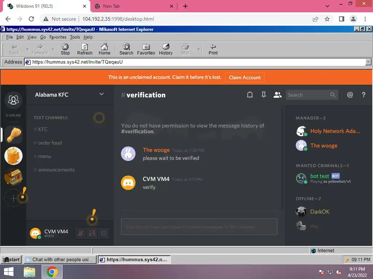Open the Tools menu
Image resolution: width=373 pixels, height=279 pixels.
click(75, 37)
